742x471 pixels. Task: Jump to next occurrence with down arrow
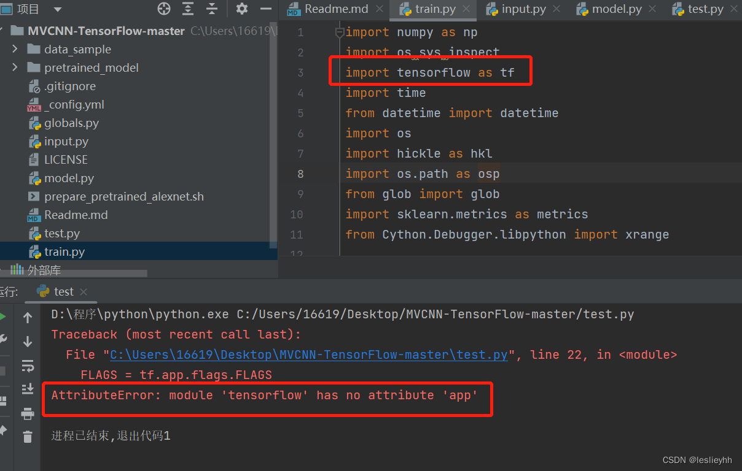[x=27, y=342]
